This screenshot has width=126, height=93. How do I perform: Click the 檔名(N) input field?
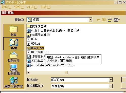click(80, 80)
